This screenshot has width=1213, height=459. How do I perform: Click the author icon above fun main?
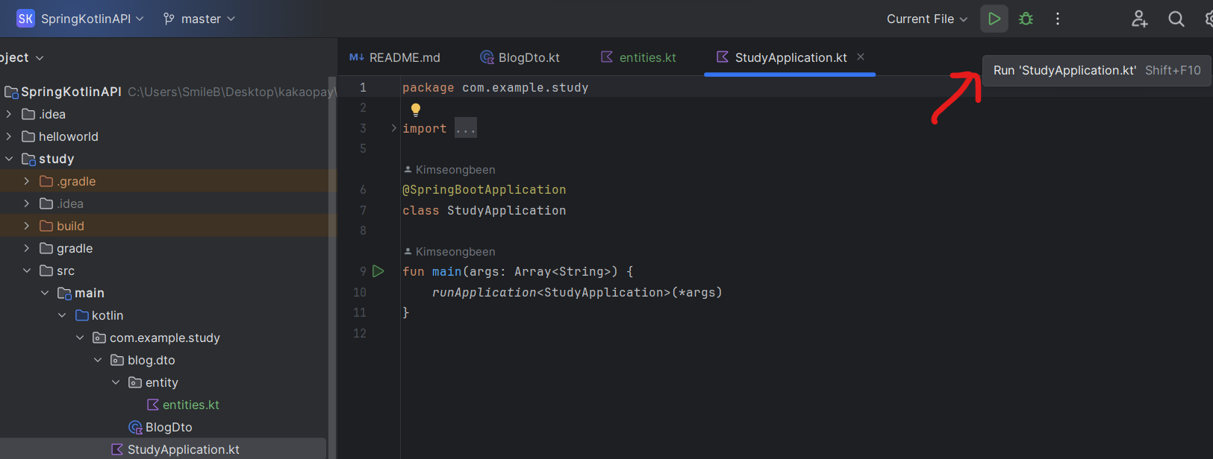coord(408,251)
